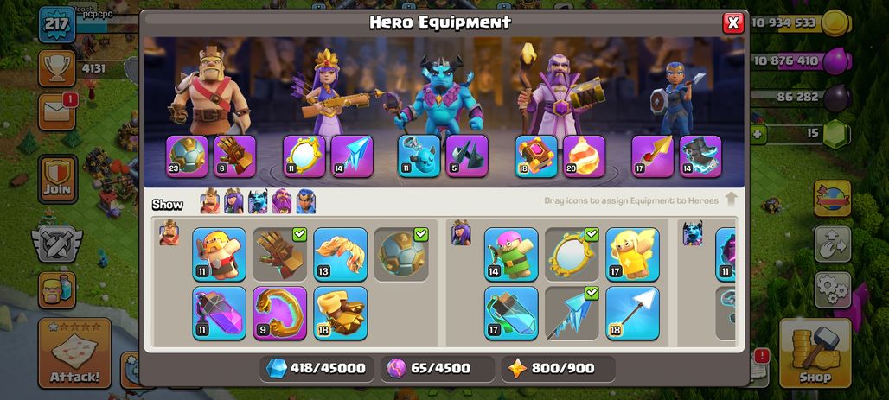Close the Hero Equipment window
The height and width of the screenshot is (400, 889).
coord(733,22)
